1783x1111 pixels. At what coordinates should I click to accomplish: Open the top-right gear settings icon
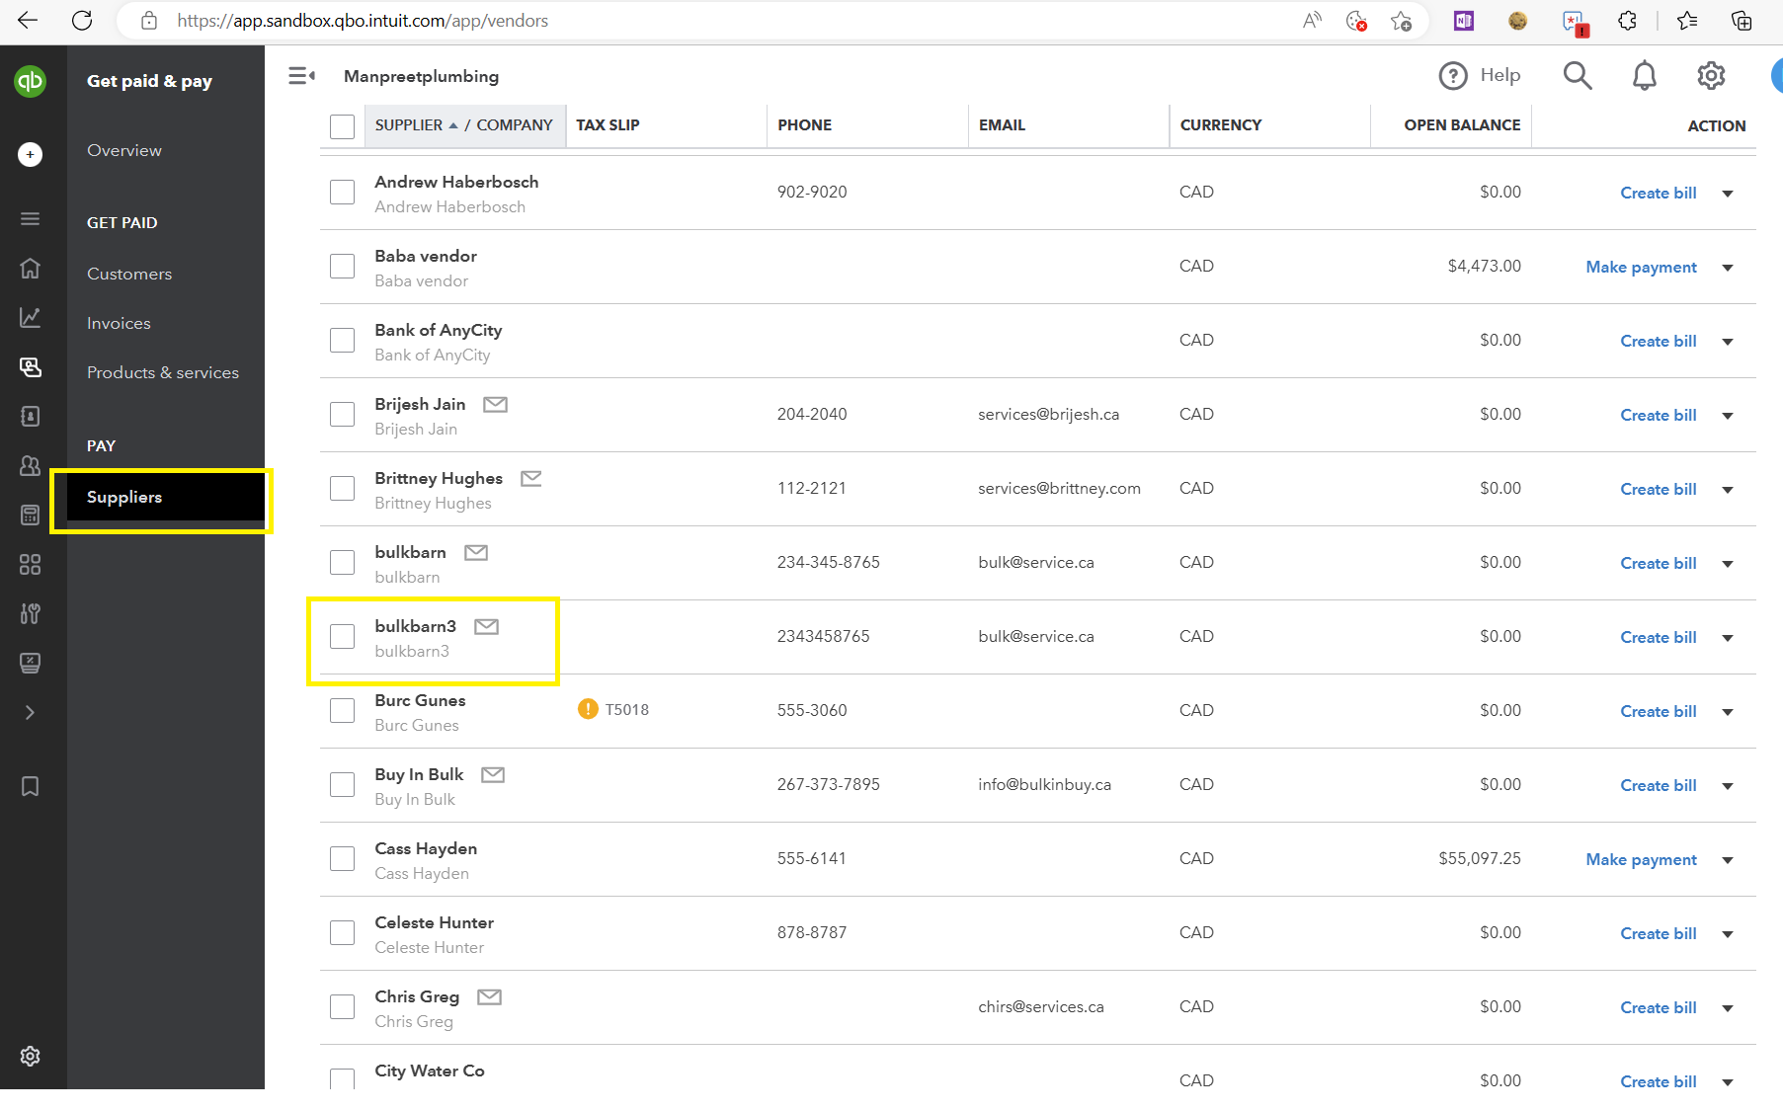coord(1711,75)
